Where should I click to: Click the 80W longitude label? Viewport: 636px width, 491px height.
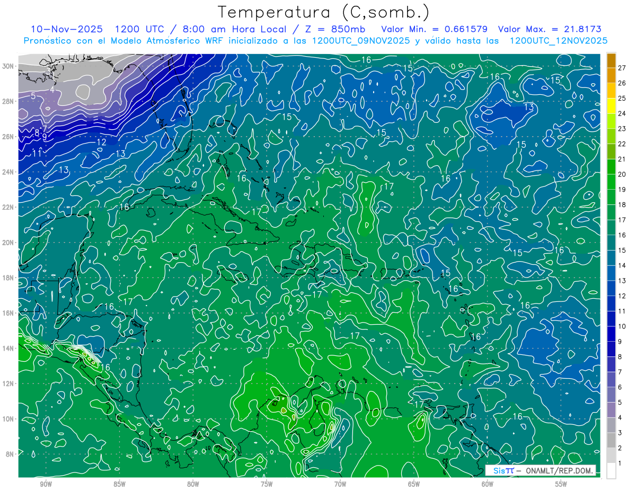pyautogui.click(x=193, y=484)
